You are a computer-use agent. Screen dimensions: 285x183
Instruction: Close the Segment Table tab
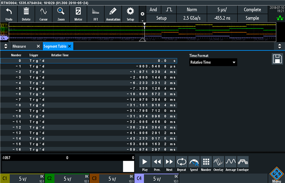pos(70,46)
